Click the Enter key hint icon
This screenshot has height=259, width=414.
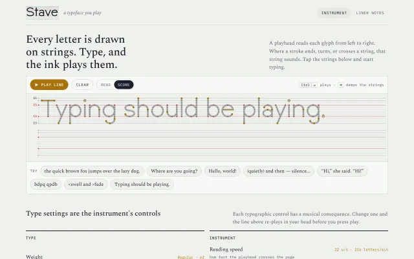click(314, 85)
